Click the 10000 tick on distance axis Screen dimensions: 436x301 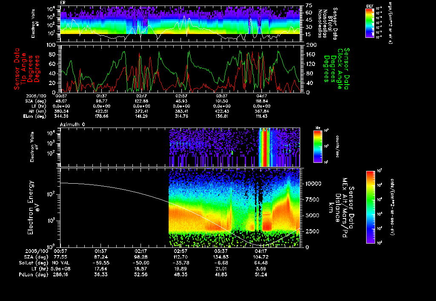314,184
